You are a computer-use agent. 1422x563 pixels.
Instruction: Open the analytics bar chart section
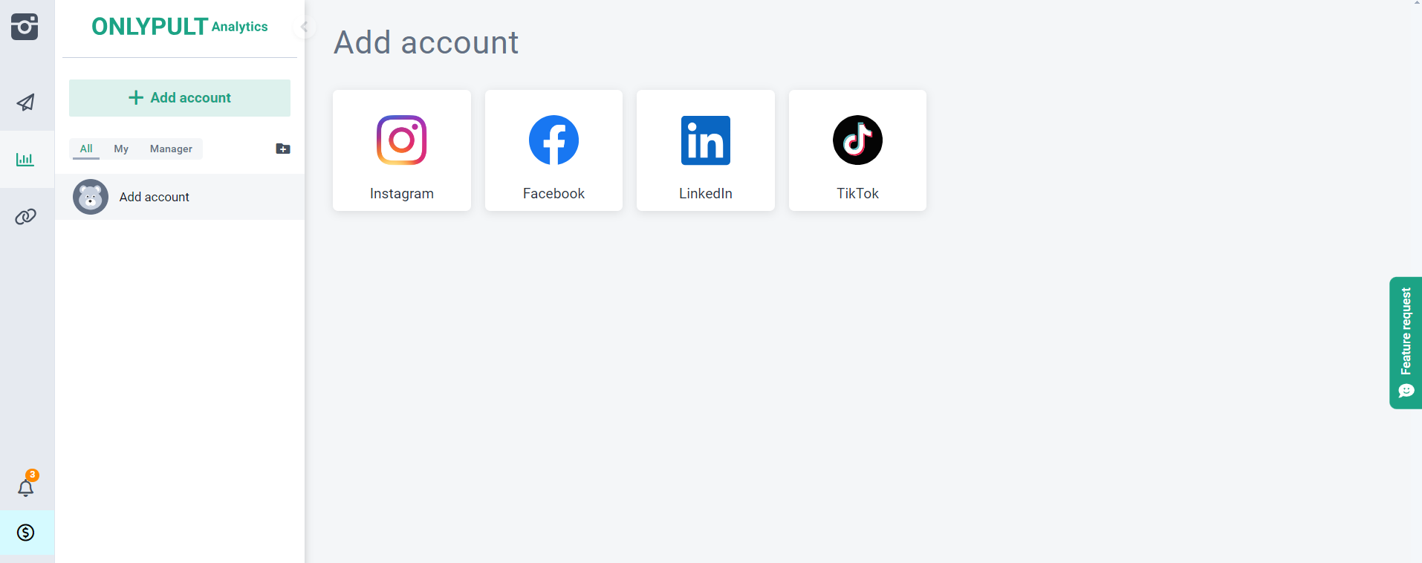tap(25, 160)
